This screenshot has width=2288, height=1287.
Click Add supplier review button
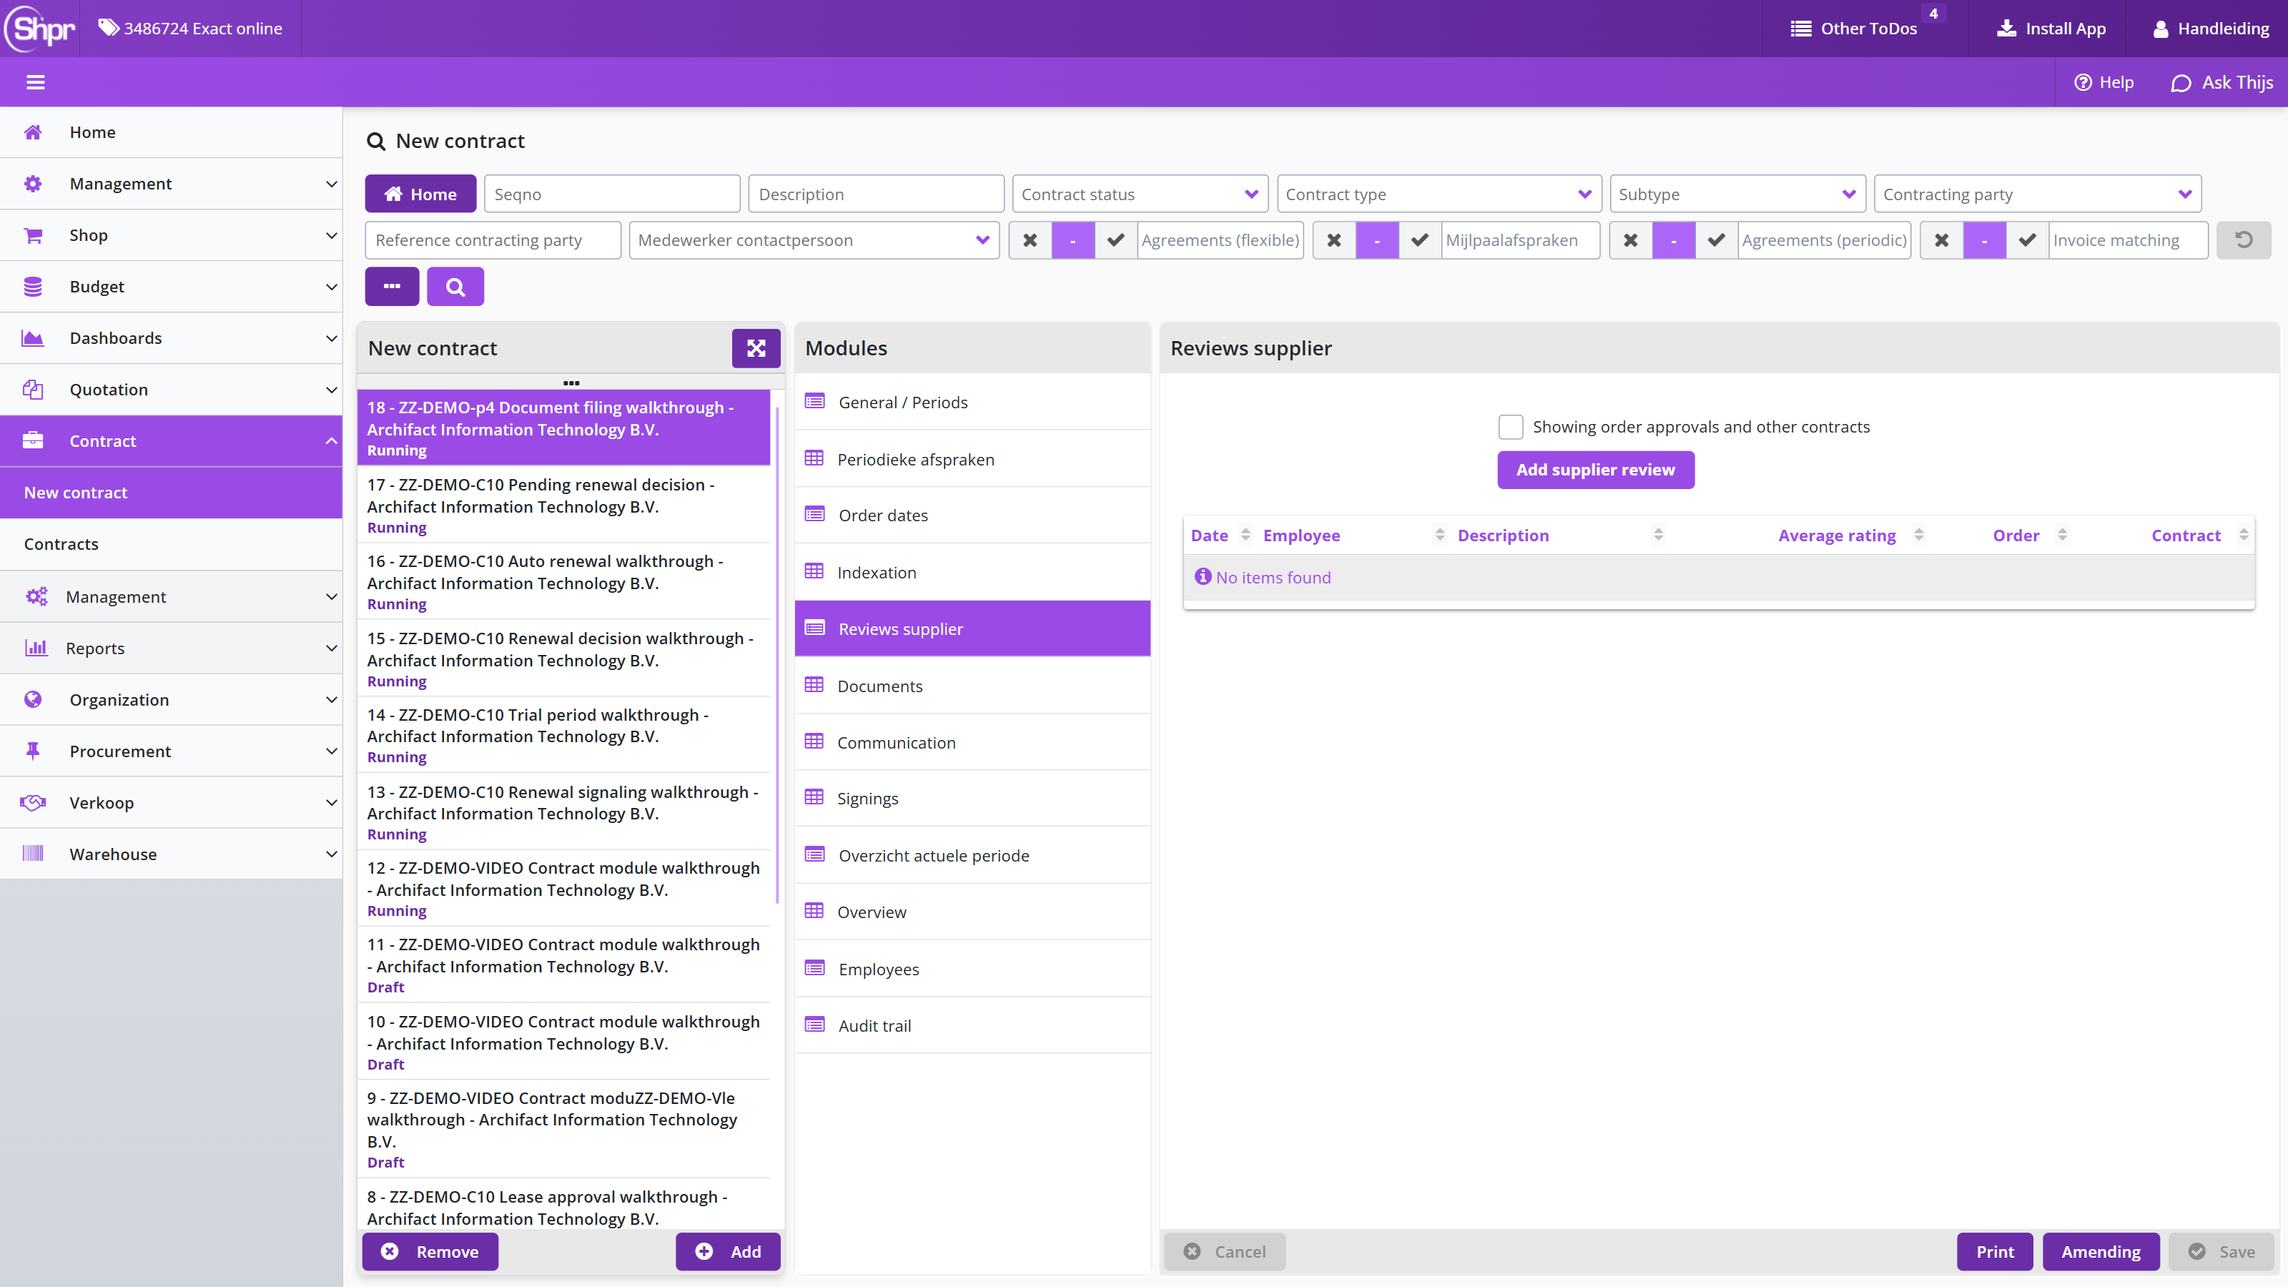(x=1595, y=470)
